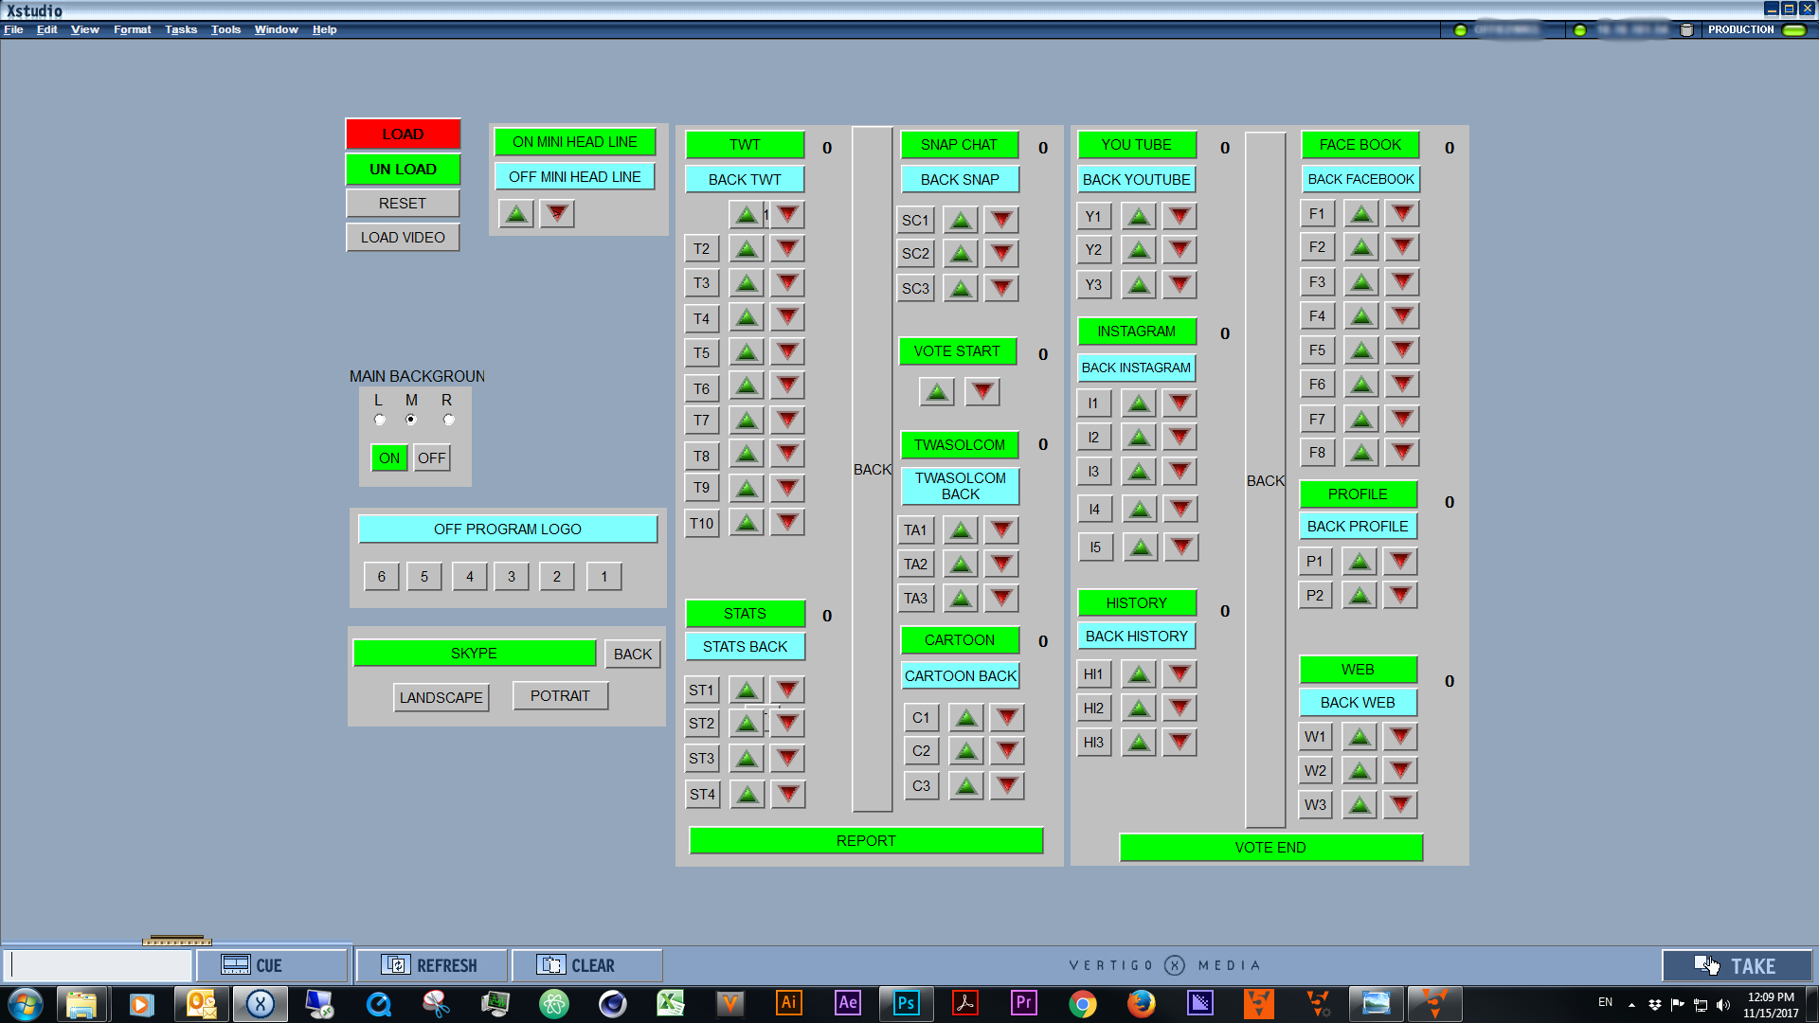Click the POTRAIT button
The image size is (1819, 1023).
click(x=560, y=696)
